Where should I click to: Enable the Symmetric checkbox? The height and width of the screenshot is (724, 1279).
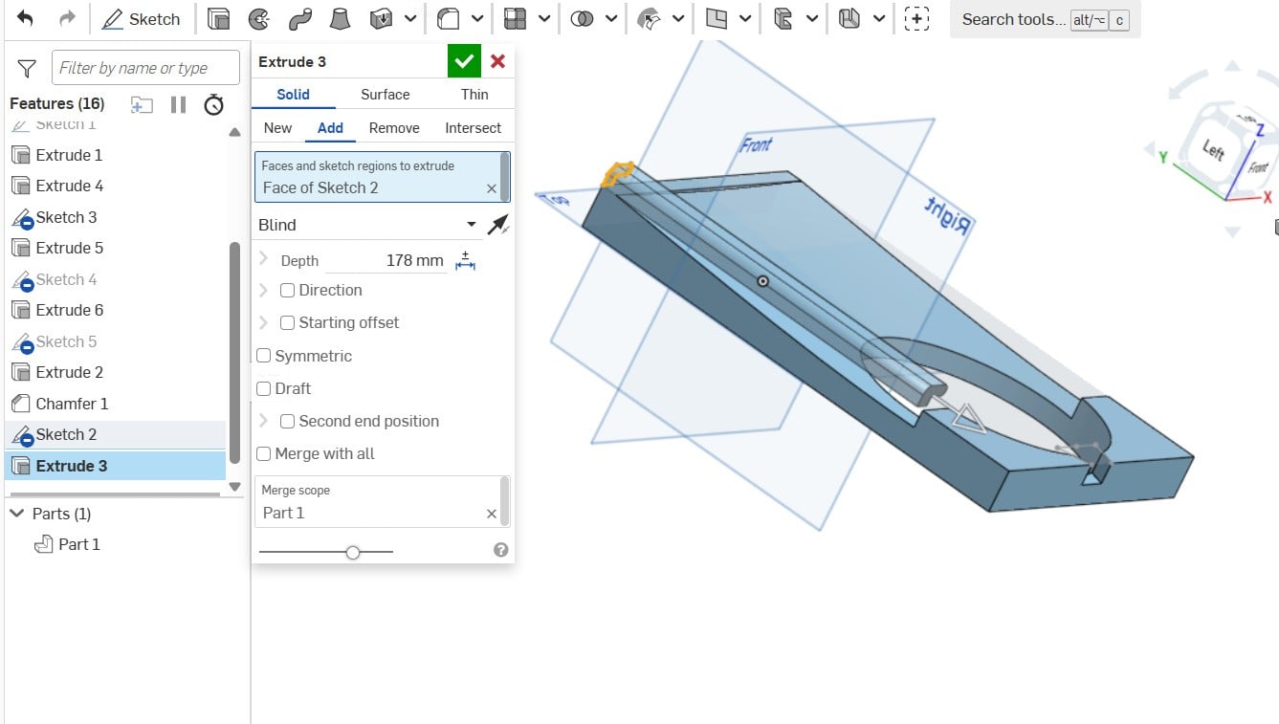264,355
